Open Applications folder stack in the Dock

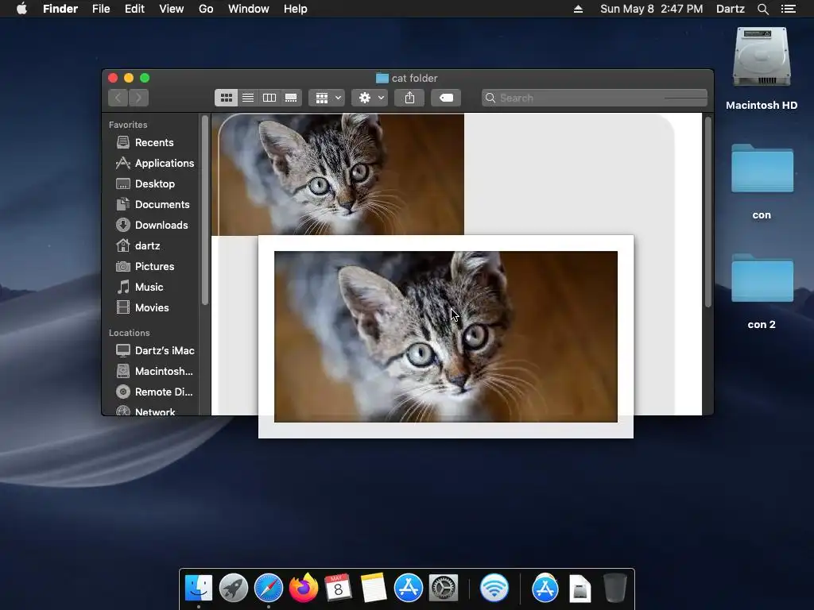click(545, 589)
